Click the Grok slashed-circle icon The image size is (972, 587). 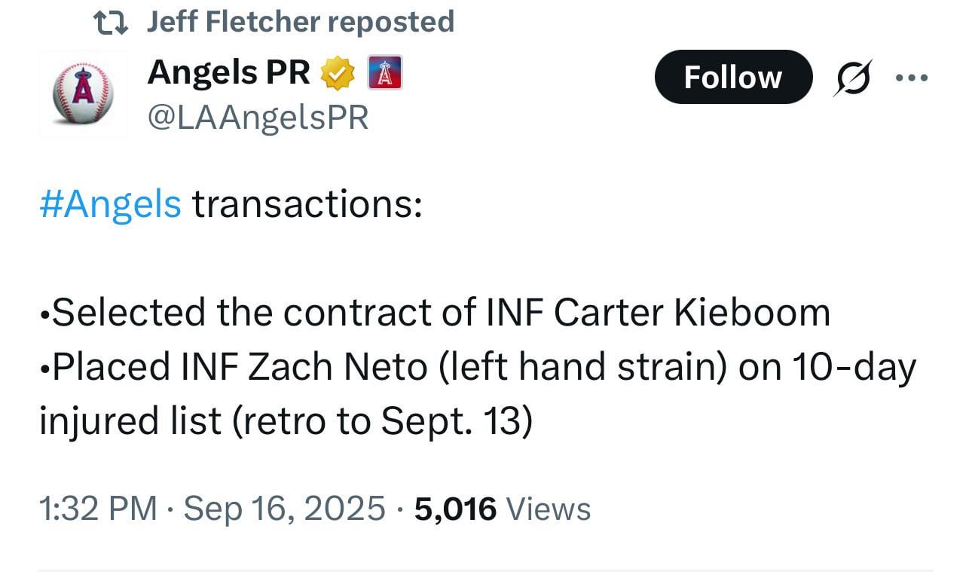[852, 77]
